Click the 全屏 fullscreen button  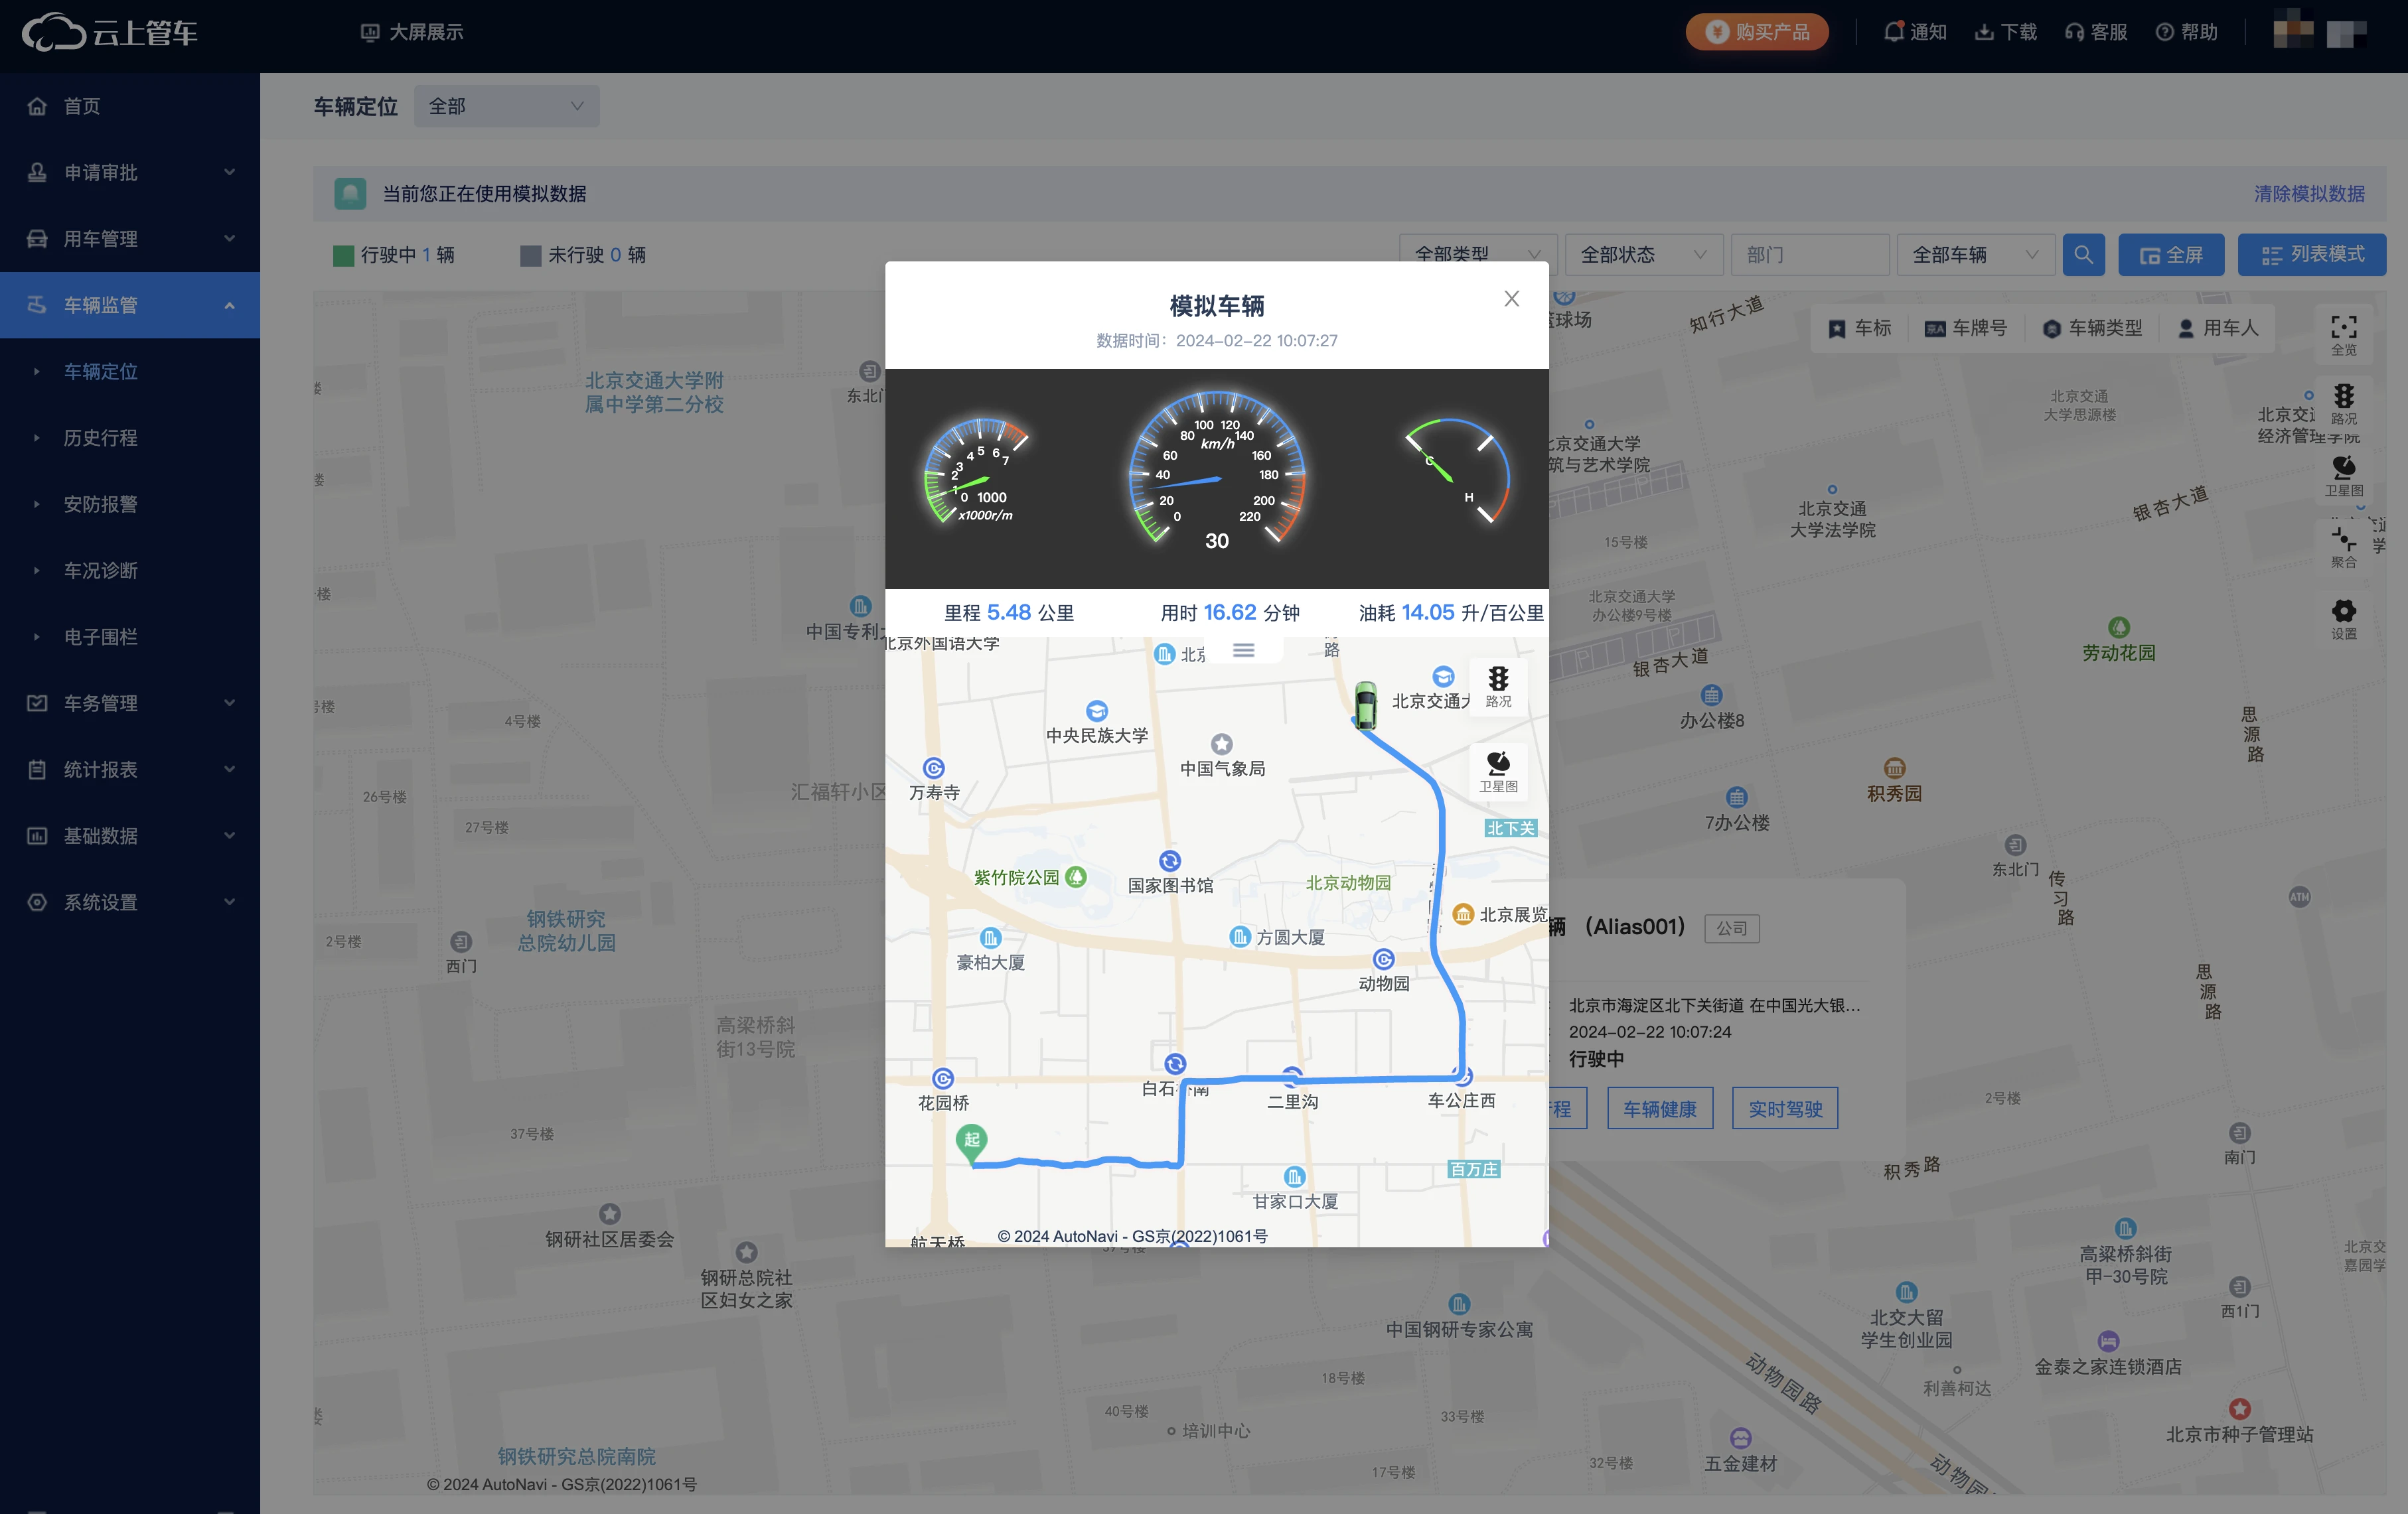2171,255
